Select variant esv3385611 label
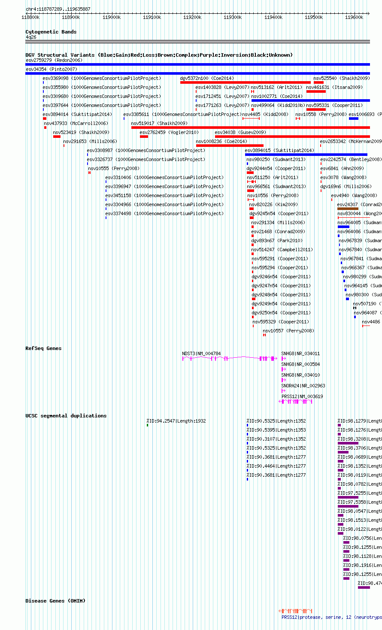Image resolution: width=382 pixels, height=630 pixels. tap(182, 114)
